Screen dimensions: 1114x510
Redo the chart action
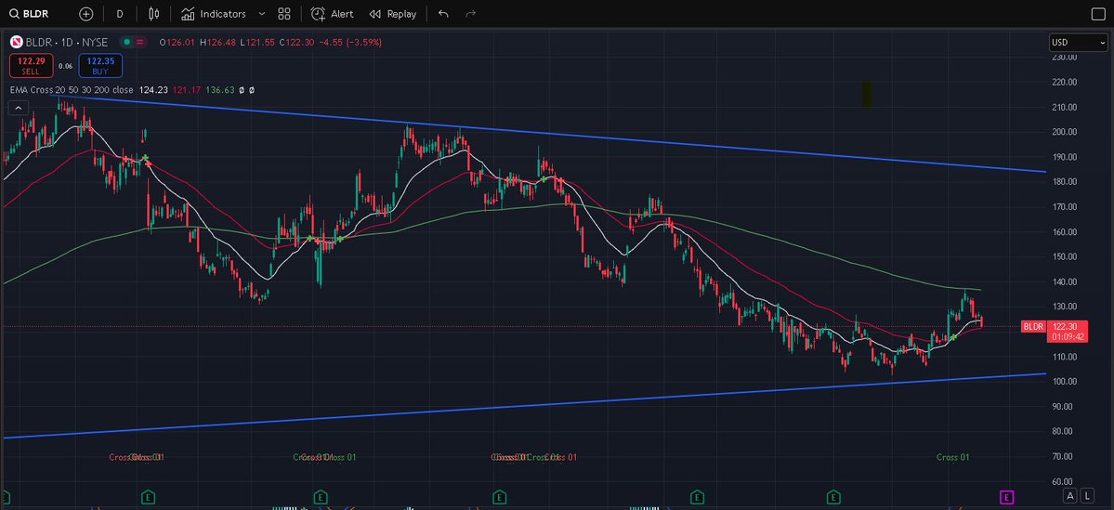pos(469,14)
